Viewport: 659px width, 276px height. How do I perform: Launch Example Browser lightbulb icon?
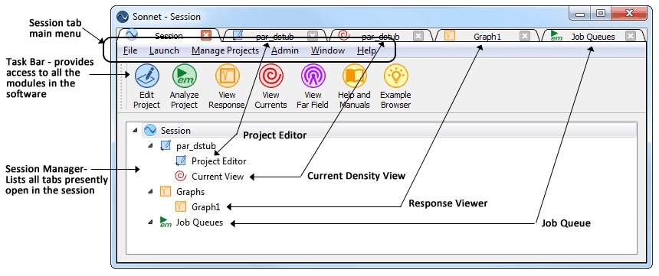click(395, 76)
